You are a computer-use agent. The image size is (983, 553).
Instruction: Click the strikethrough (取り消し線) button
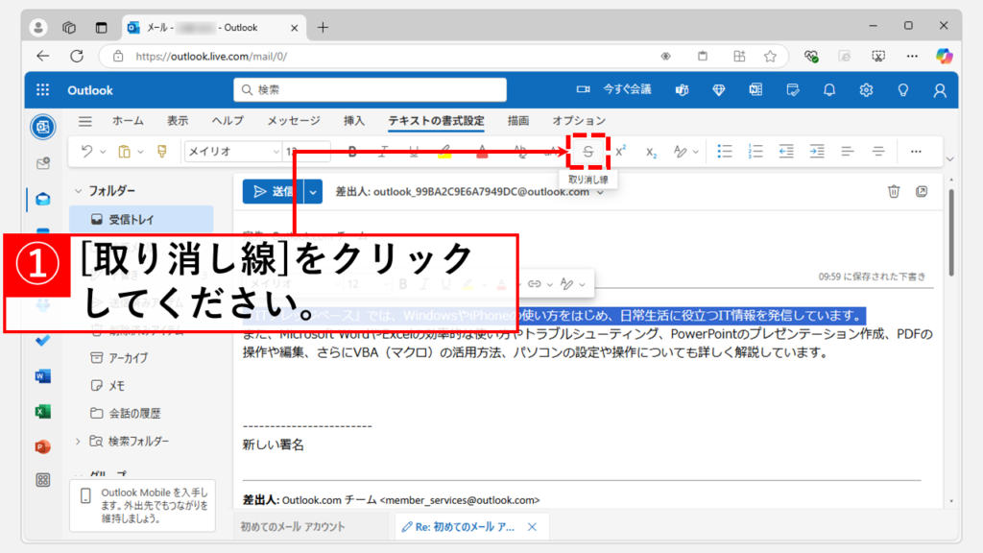click(x=588, y=152)
